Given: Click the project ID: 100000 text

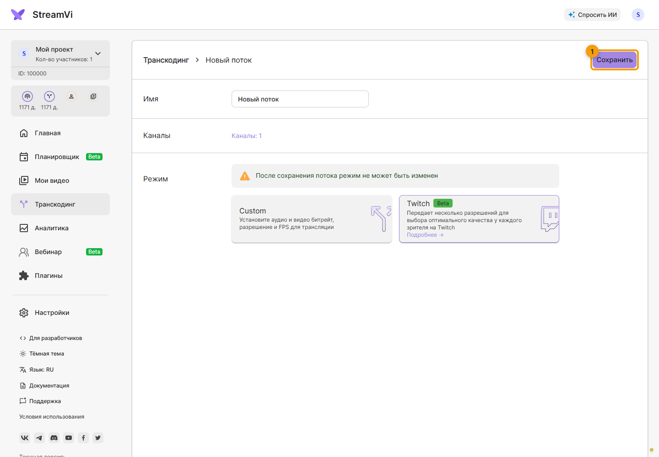Looking at the screenshot, I should point(32,74).
